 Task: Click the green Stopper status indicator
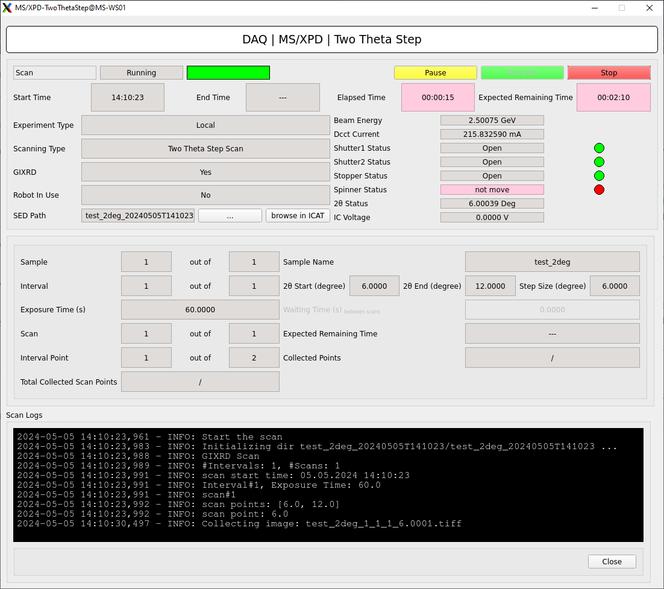(599, 176)
